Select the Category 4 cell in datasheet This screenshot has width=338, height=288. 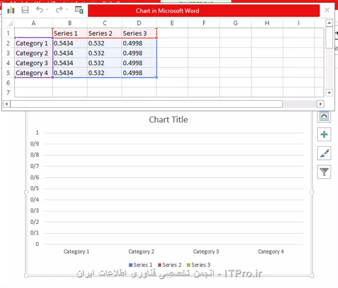[x=33, y=73]
